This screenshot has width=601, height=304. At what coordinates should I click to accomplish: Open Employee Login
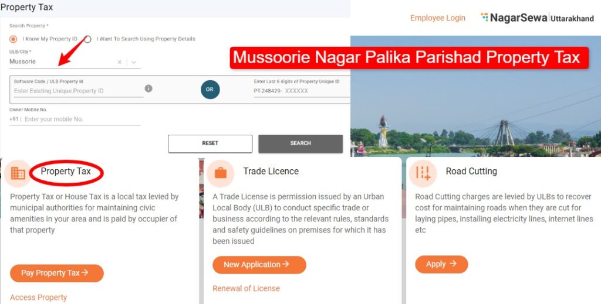click(438, 18)
